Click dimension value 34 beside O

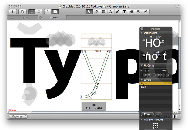pyautogui.click(x=163, y=41)
